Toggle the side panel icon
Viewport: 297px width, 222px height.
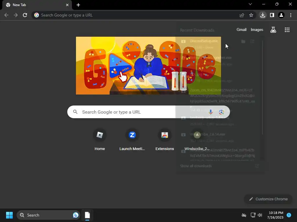(272, 15)
